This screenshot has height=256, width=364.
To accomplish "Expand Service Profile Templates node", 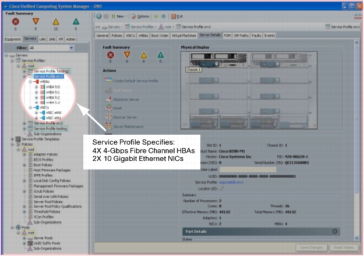I will coord(12,139).
